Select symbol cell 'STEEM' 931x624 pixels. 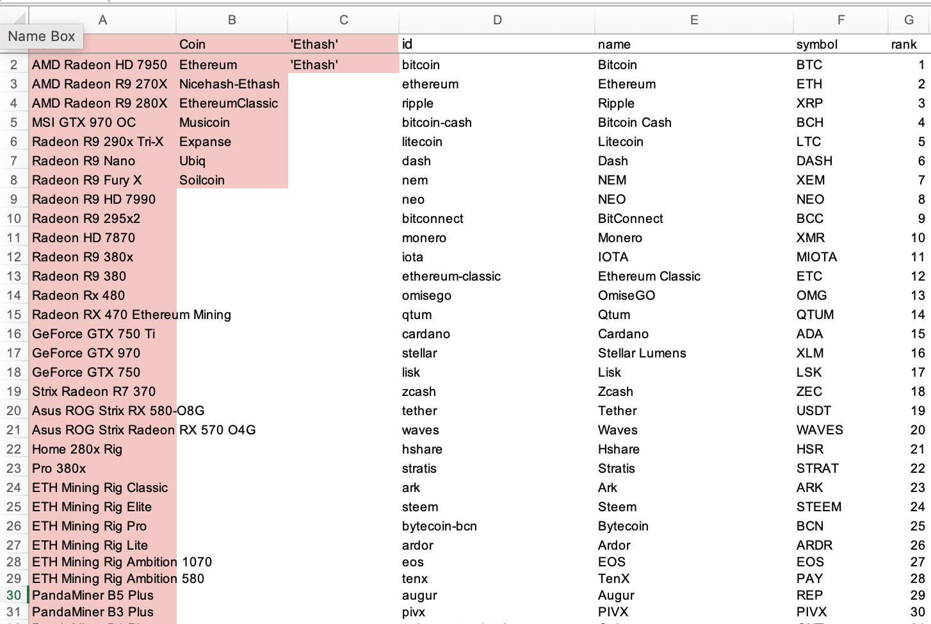click(x=841, y=507)
